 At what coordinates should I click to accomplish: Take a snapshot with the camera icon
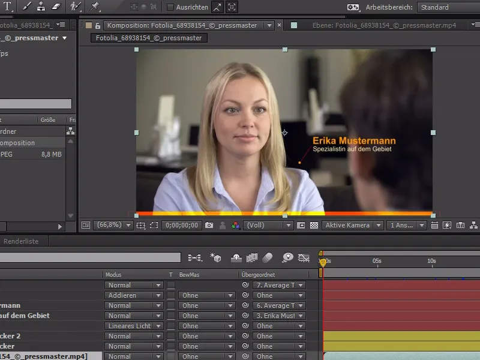click(209, 226)
